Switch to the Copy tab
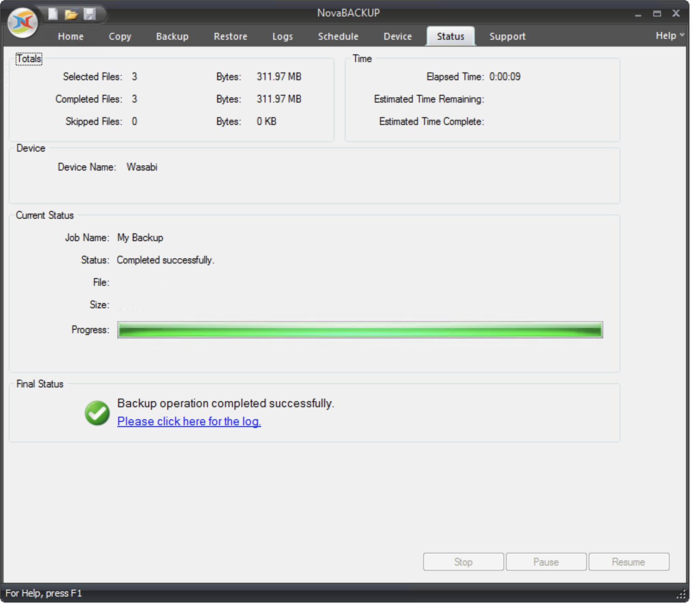This screenshot has height=607, width=693. 120,37
